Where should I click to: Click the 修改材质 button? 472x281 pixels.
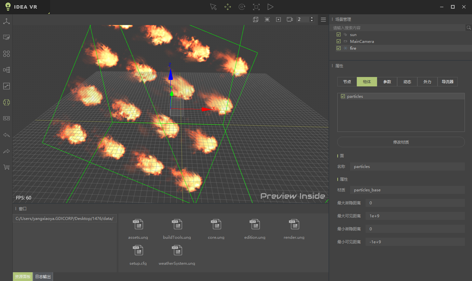point(401,142)
